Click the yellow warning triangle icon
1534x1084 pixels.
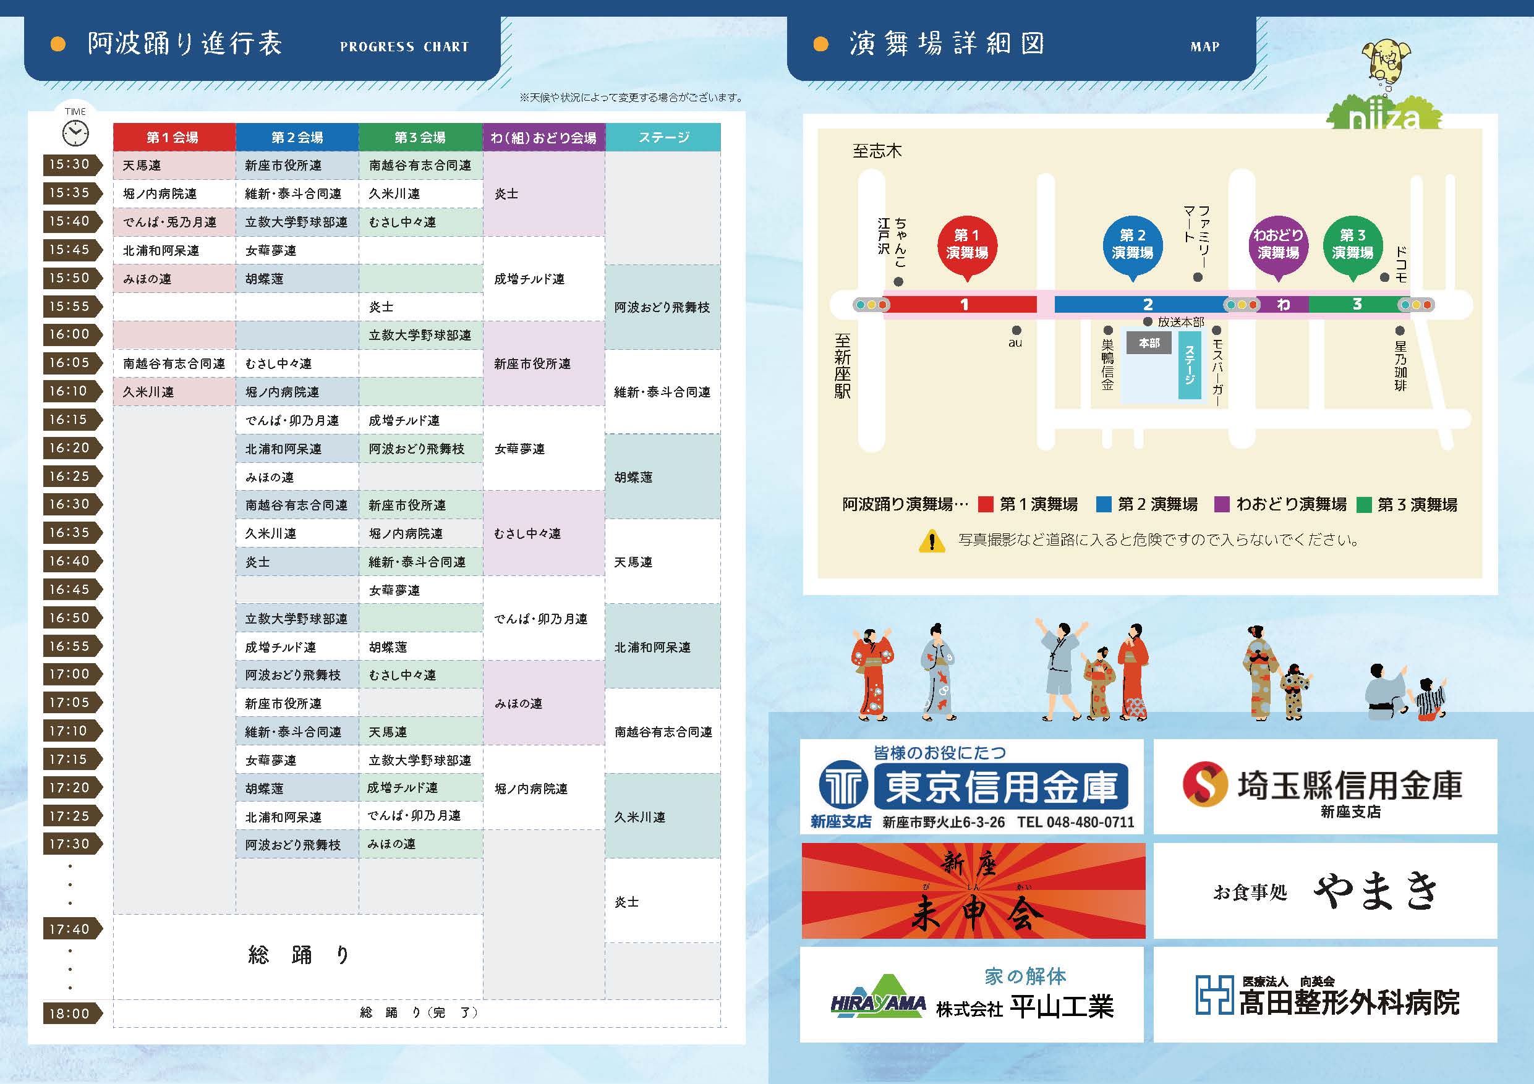[931, 540]
